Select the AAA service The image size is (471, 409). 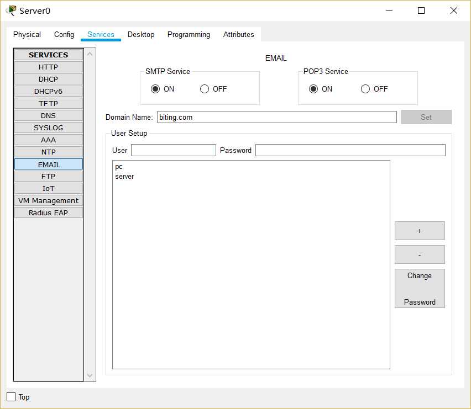tap(48, 140)
